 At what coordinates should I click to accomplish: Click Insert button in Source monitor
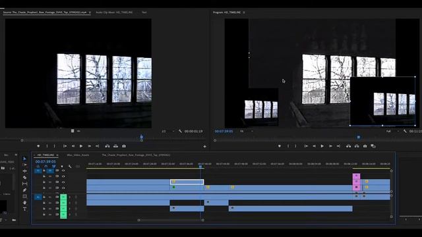[107, 146]
